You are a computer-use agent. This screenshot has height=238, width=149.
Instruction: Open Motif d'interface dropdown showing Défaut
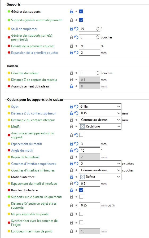pyautogui.click(x=100, y=177)
